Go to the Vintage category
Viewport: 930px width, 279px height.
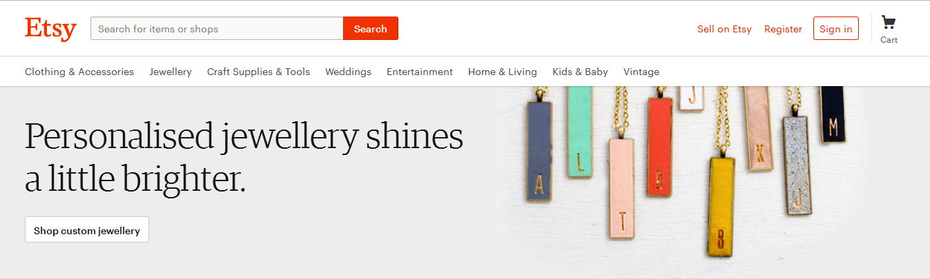(x=641, y=72)
